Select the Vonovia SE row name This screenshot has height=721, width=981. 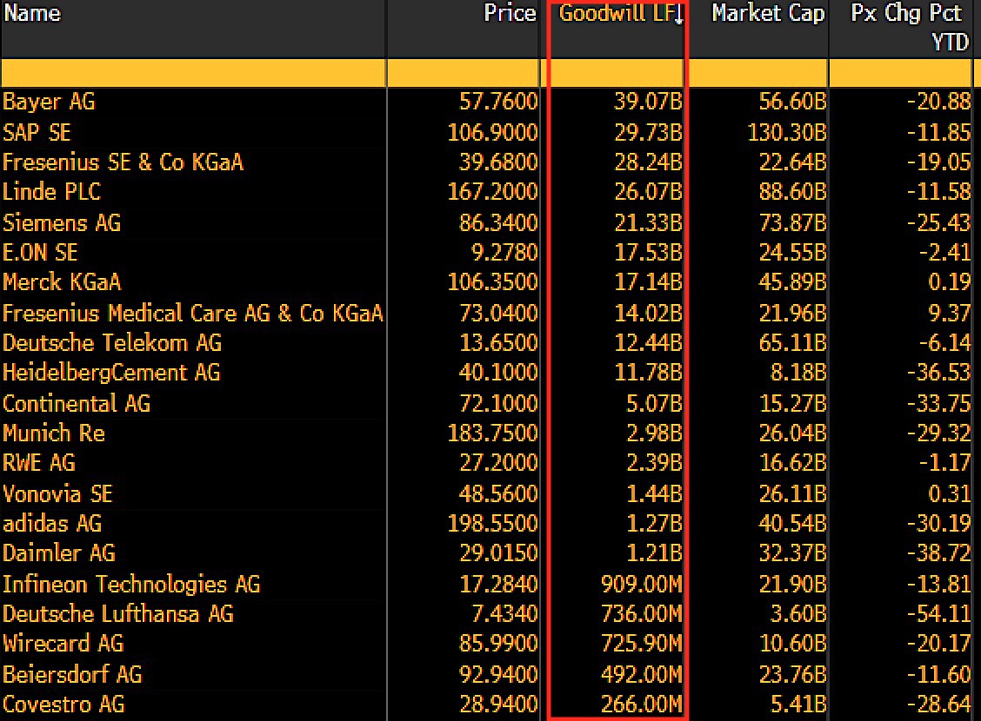click(57, 493)
